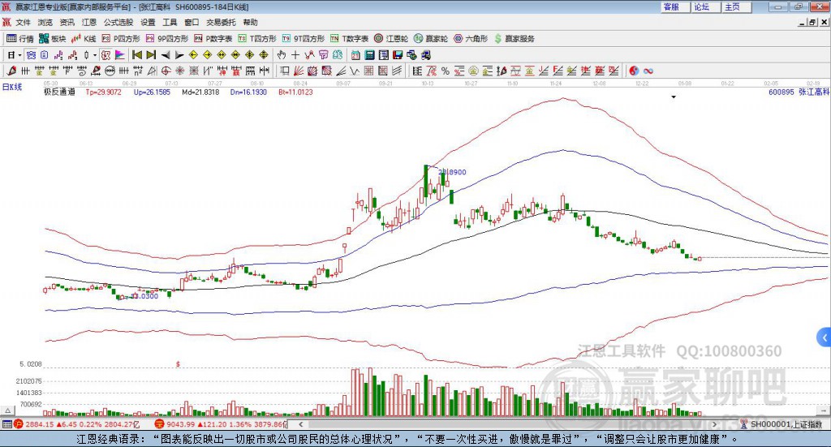Click the blue infinity loop icon

648,71
